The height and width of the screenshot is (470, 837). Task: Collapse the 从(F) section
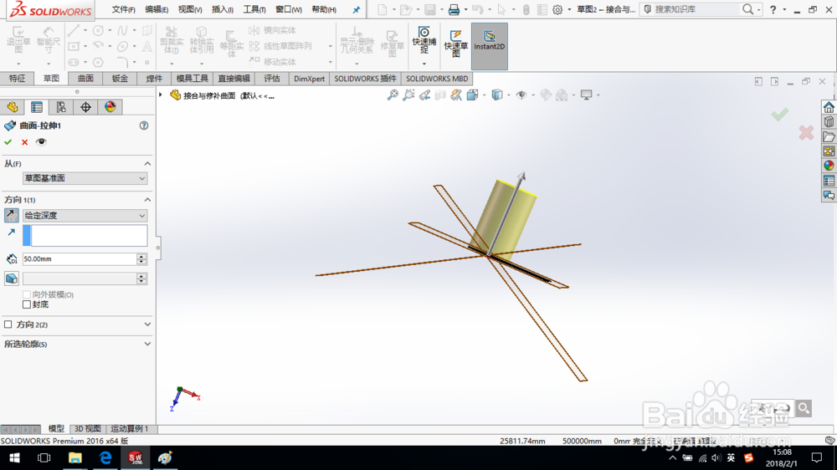point(147,164)
